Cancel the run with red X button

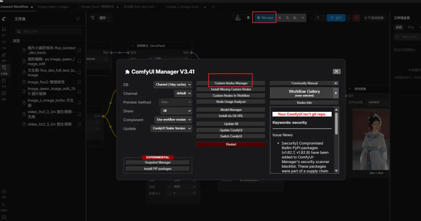coord(356,18)
